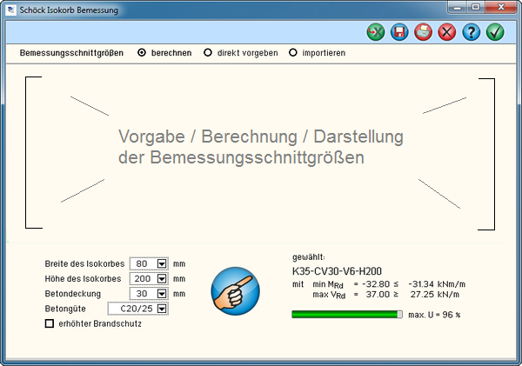Screen dimensions: 522x366
Task: Click the Vorgabe / Berechnung / Darstellung area
Action: click(x=260, y=148)
